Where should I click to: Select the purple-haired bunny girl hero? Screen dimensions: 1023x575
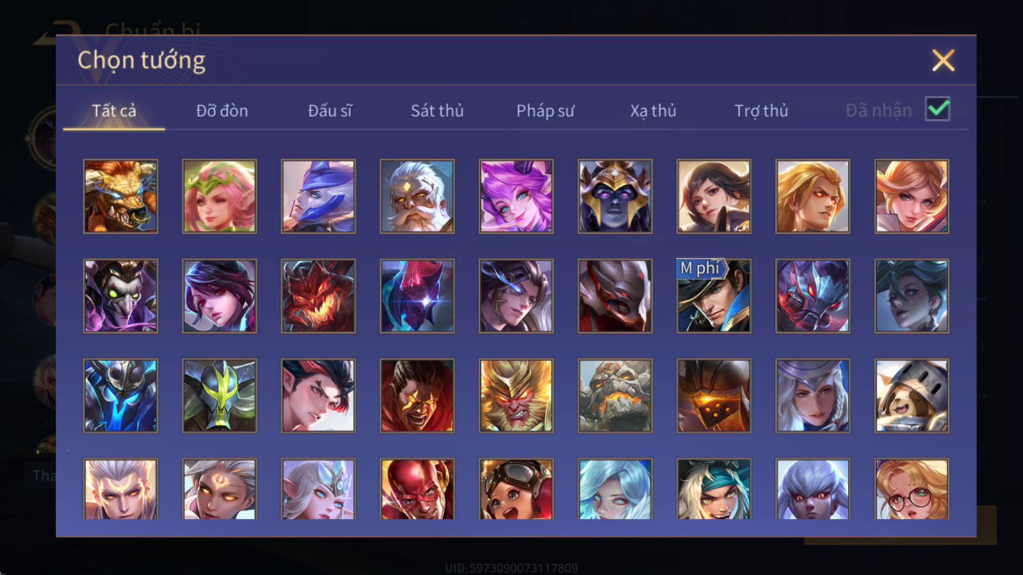pos(516,196)
